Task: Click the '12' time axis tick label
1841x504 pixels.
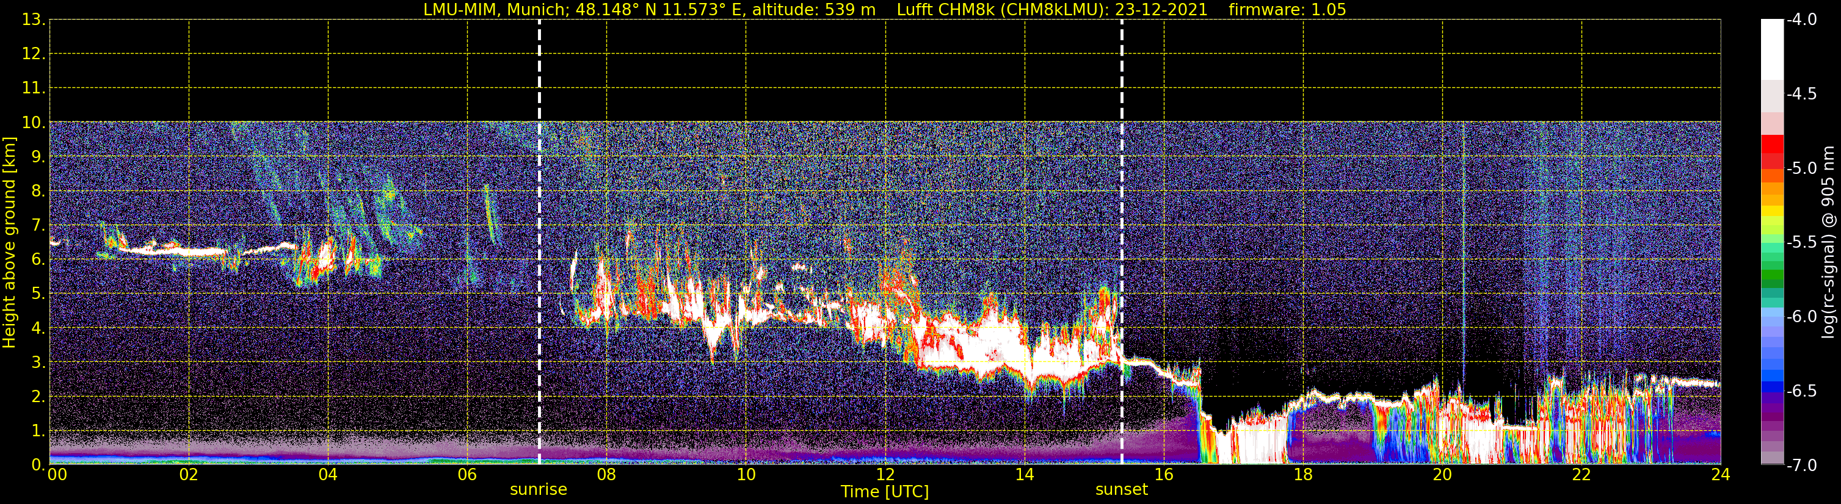Action: point(885,475)
